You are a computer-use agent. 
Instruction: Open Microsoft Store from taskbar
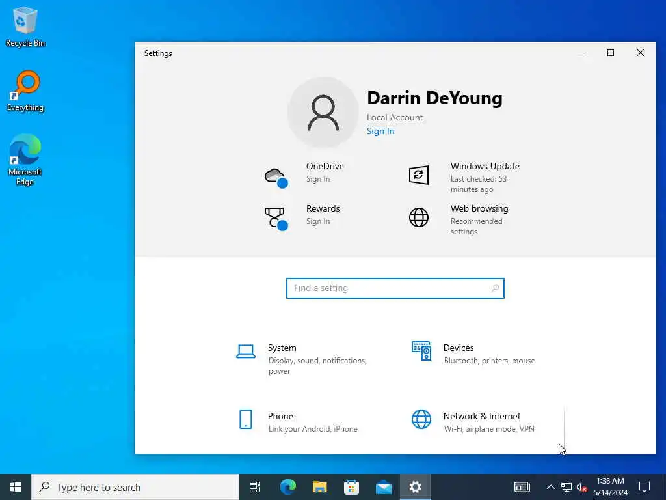[x=351, y=487]
